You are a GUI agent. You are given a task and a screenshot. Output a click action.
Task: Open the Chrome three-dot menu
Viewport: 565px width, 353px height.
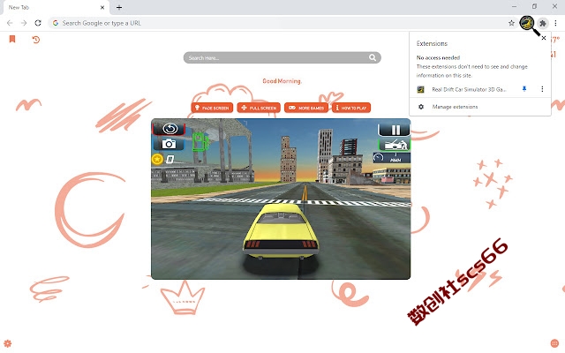click(x=555, y=23)
